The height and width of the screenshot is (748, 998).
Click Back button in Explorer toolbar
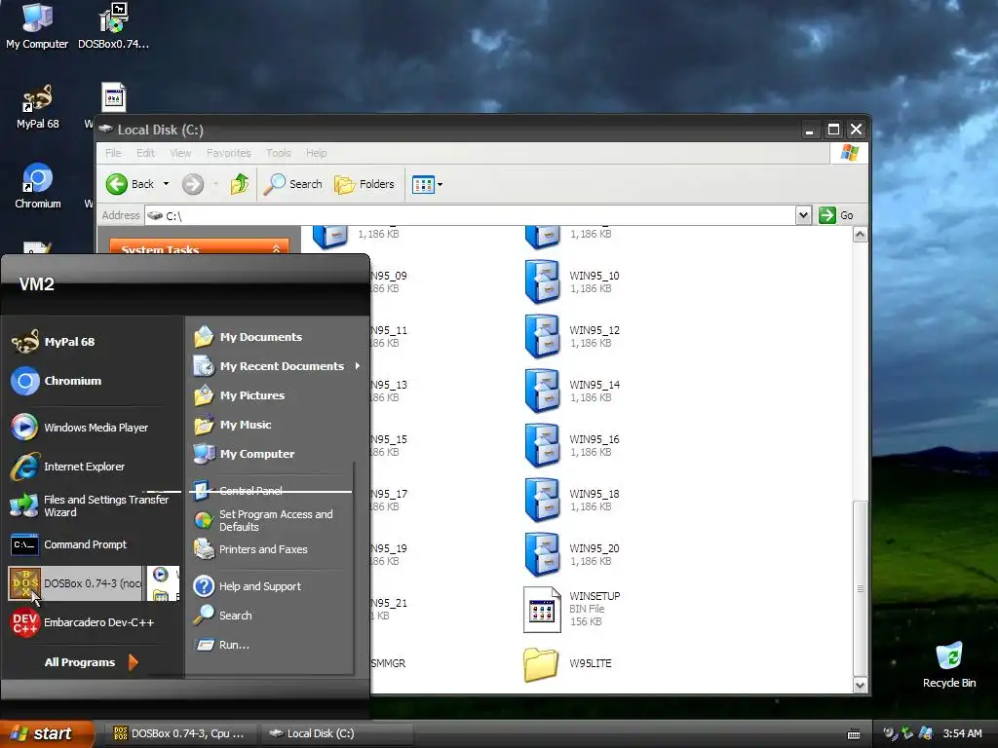click(131, 184)
